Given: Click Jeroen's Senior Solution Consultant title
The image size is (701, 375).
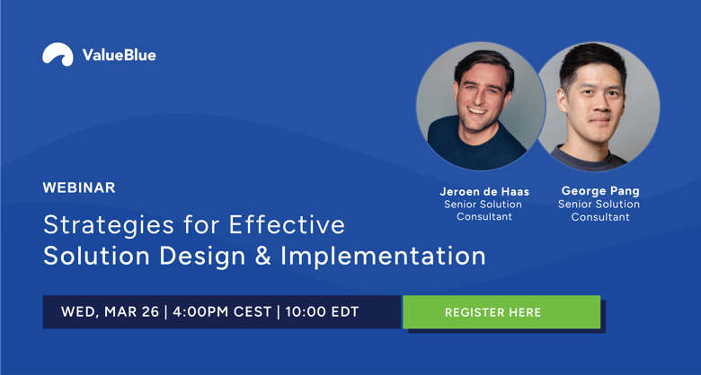Looking at the screenshot, I should click(481, 211).
